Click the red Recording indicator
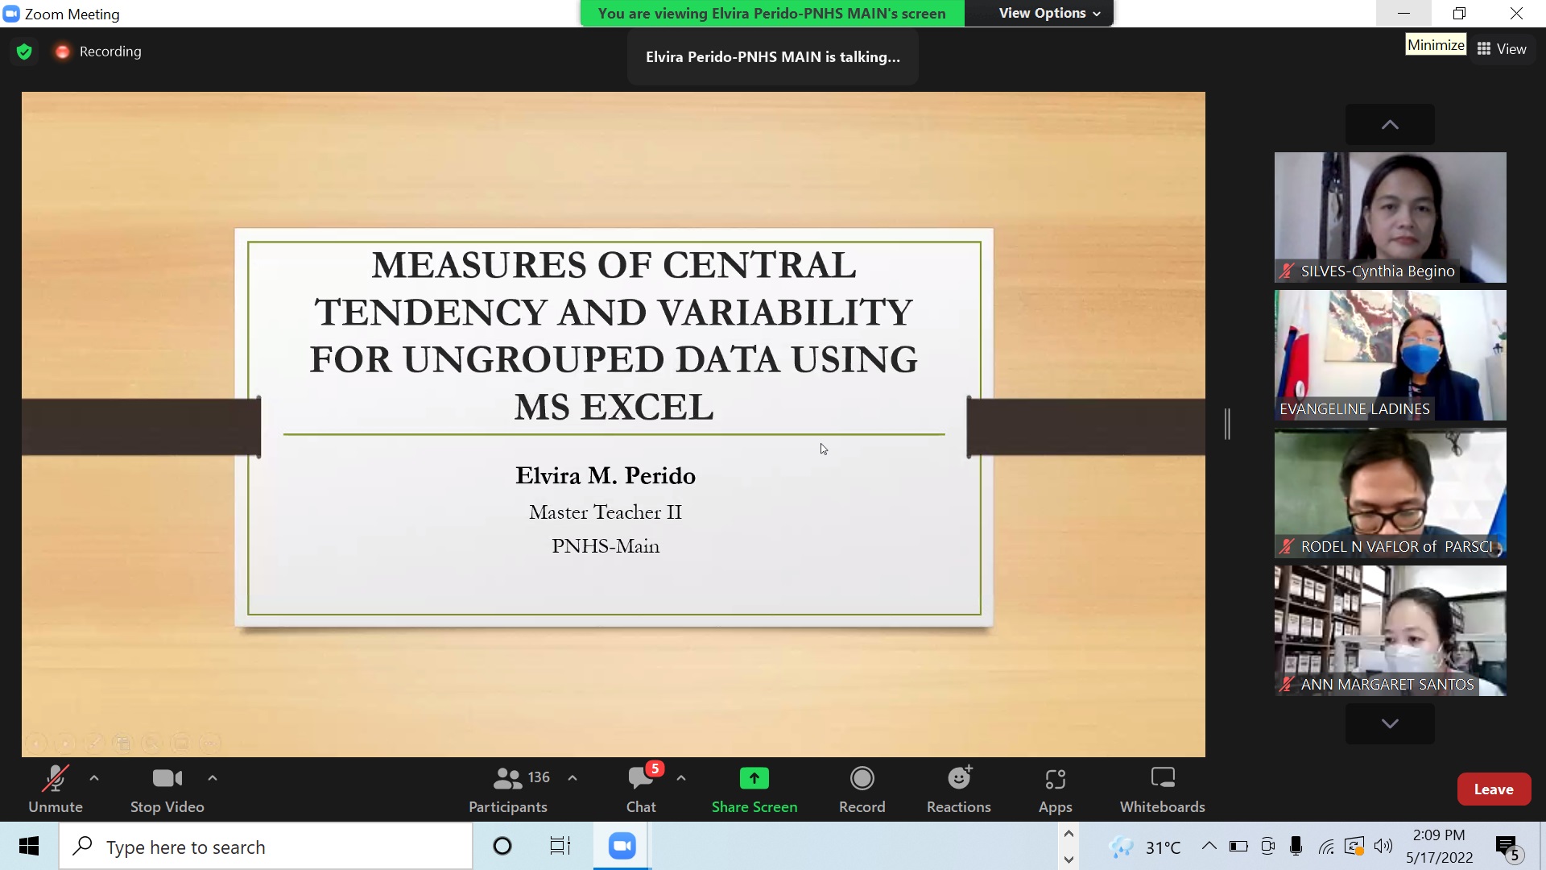 98,52
